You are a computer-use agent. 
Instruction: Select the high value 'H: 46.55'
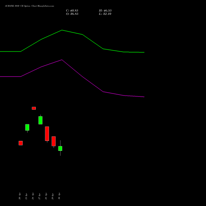pyautogui.click(x=105, y=11)
